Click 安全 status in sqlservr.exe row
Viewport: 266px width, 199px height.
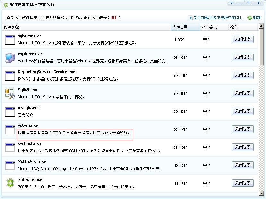[x=207, y=40]
